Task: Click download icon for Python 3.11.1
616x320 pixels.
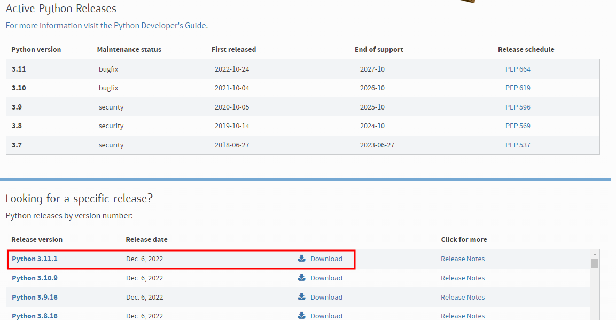Action: (301, 259)
